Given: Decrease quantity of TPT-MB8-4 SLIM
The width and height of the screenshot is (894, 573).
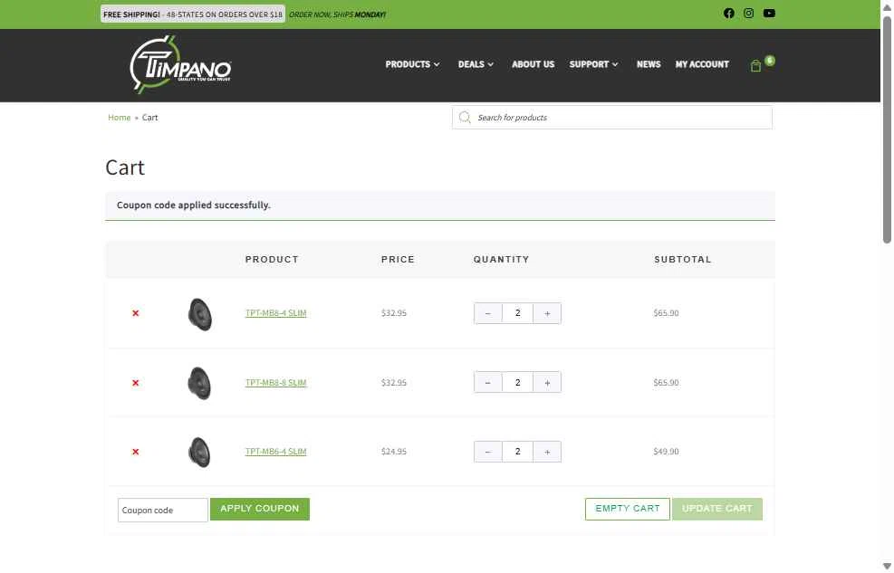Looking at the screenshot, I should 488,313.
